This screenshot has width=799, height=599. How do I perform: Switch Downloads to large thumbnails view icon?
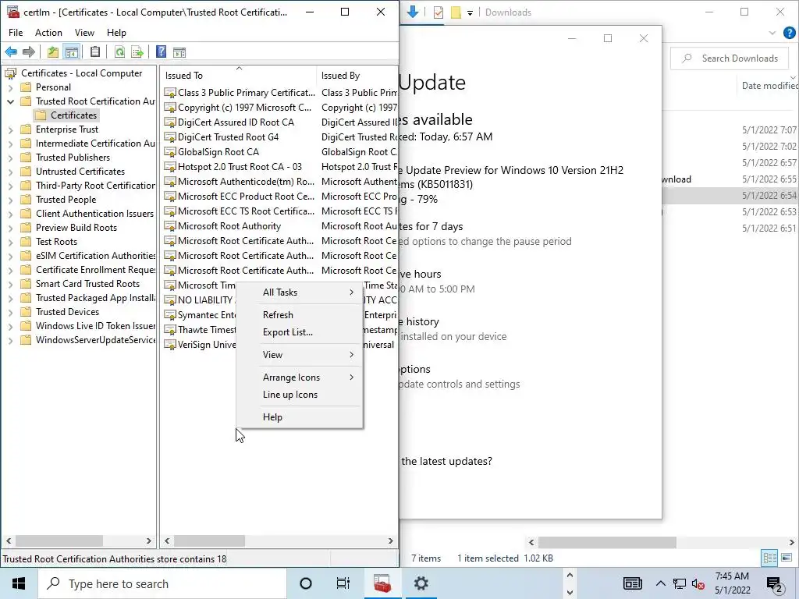pos(787,558)
